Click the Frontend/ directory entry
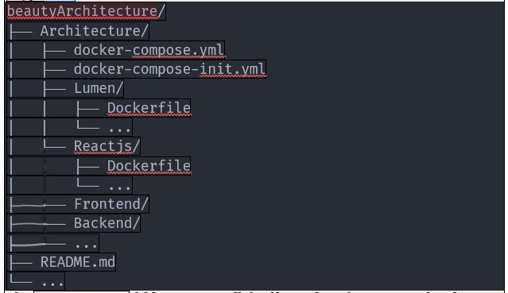Screen dimensions: 508x293 pos(111,204)
